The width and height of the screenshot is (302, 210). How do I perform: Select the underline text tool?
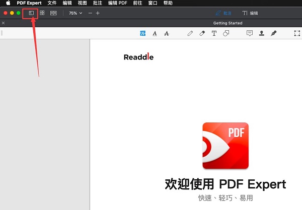pos(155,34)
